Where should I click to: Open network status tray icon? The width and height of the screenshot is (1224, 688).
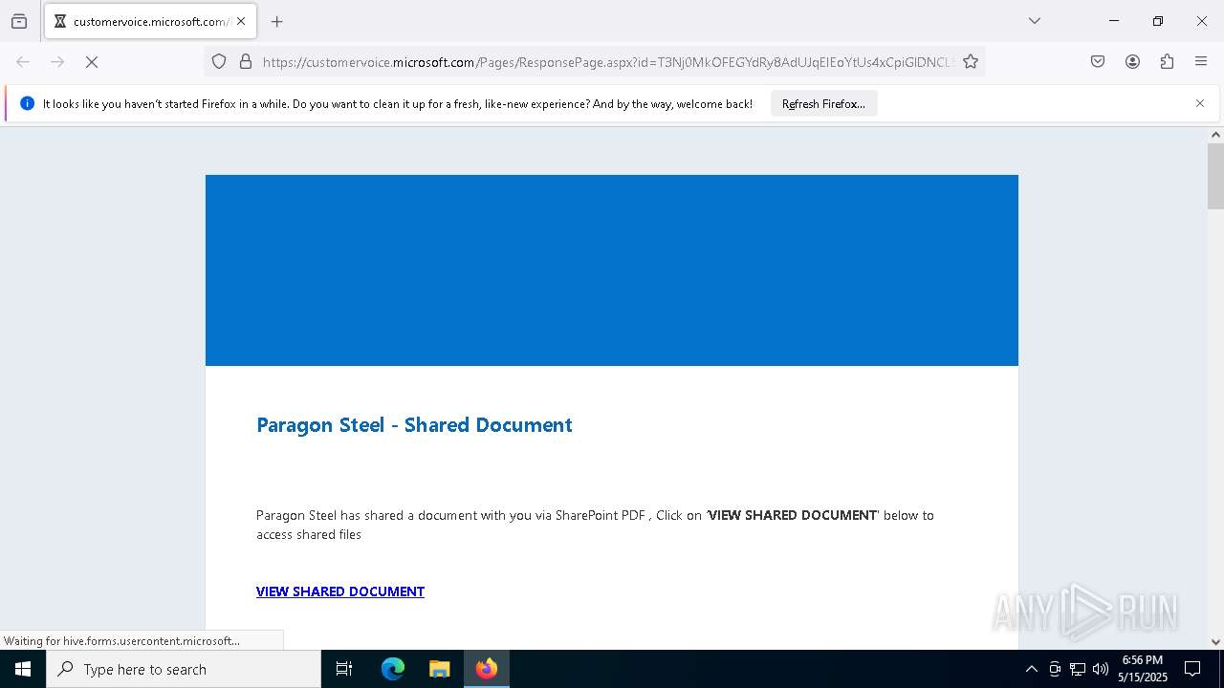tap(1078, 669)
